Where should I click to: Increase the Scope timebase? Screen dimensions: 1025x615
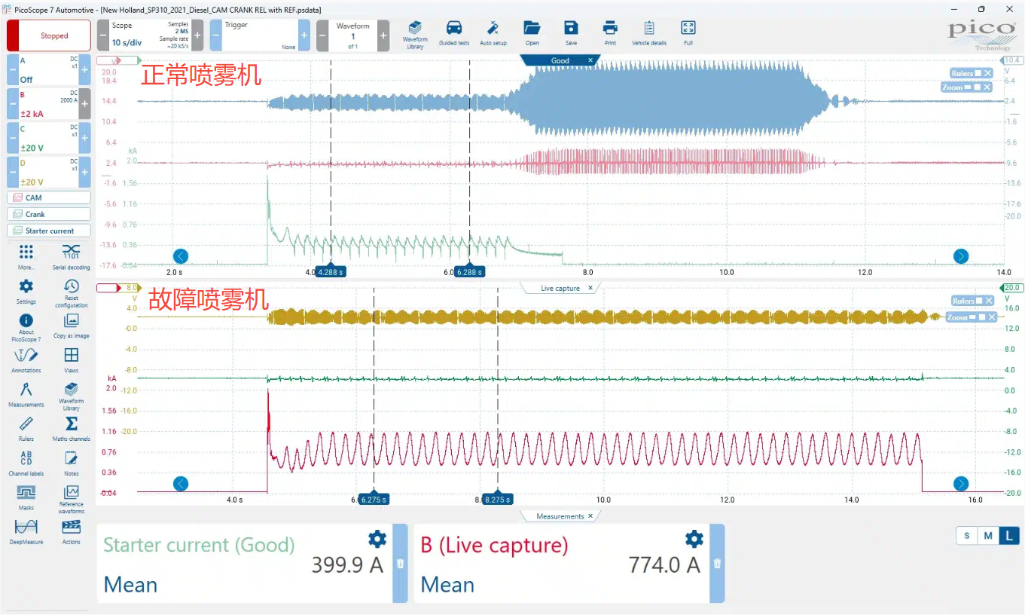click(x=197, y=35)
